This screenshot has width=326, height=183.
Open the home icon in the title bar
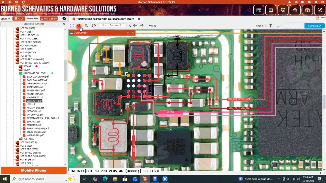[x=3, y=2]
